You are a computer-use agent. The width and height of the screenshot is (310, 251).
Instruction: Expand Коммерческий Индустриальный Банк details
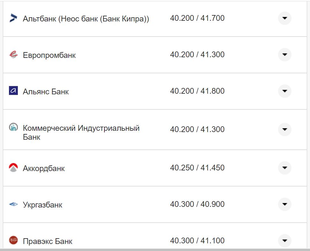pyautogui.click(x=284, y=129)
